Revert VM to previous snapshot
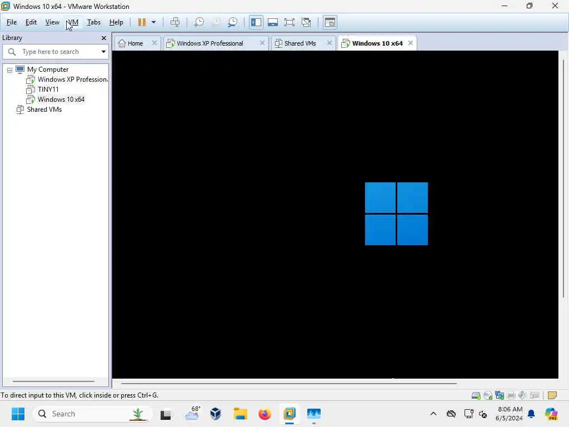The image size is (569, 427). [216, 22]
